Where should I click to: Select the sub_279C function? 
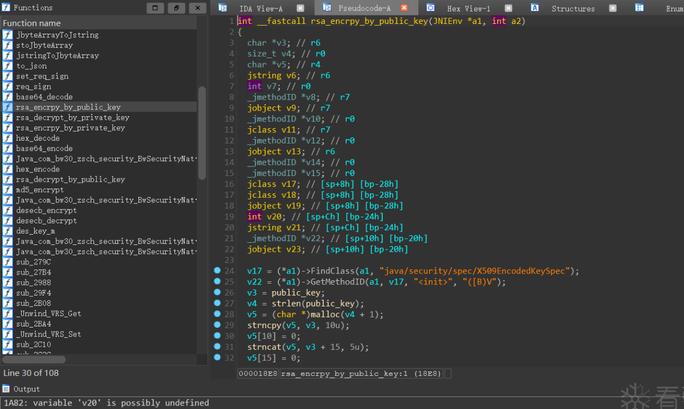tap(34, 262)
